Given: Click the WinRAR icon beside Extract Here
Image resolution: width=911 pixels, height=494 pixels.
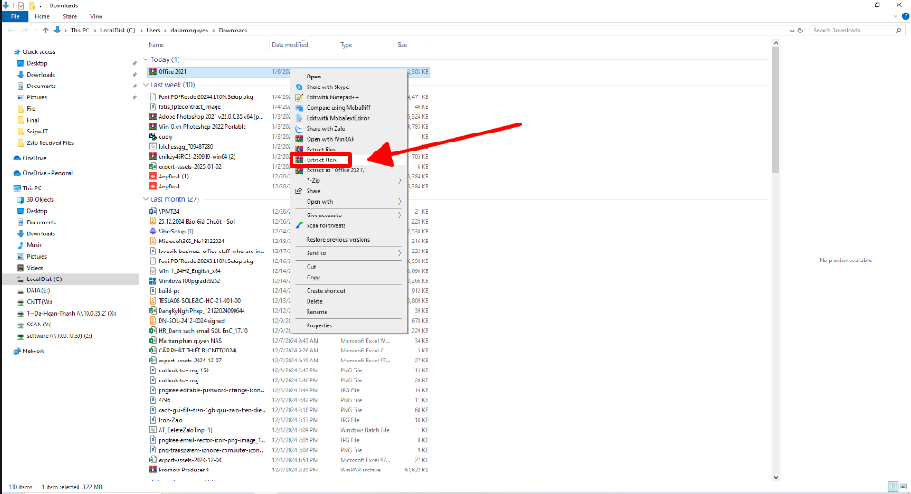Looking at the screenshot, I should coord(299,160).
